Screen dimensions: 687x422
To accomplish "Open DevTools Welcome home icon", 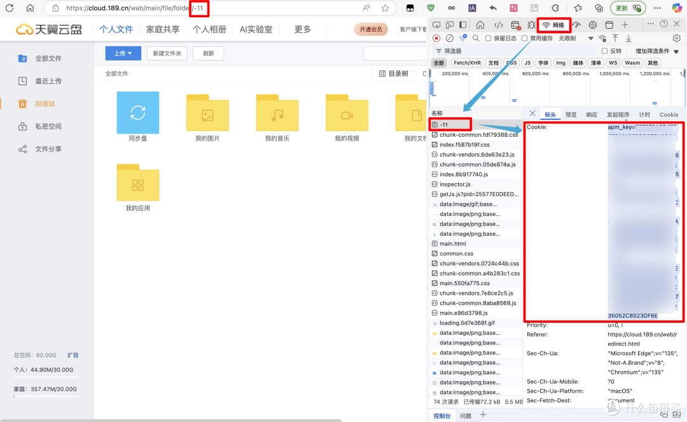I will pyautogui.click(x=480, y=25).
